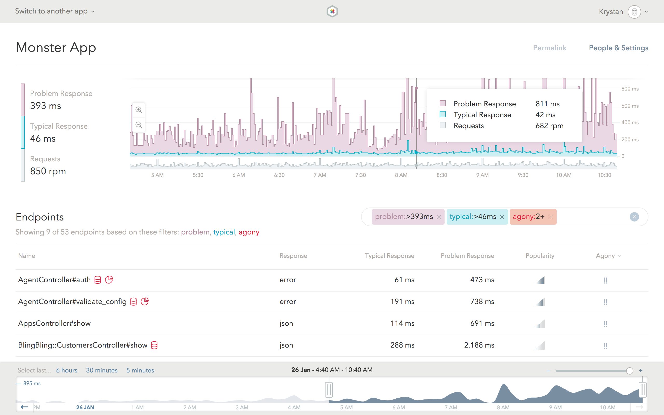Zoom in on the response time chart

click(x=139, y=109)
